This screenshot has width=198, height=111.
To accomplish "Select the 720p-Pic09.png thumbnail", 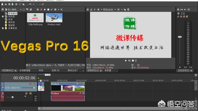I will [35, 18].
